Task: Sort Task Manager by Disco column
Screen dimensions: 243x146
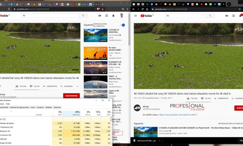Action: [86, 113]
